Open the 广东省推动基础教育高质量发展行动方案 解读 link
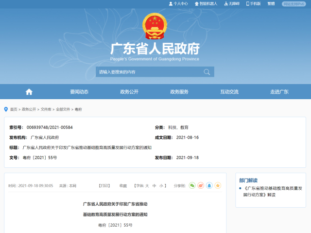Image resolution: width=311 pixels, height=233 pixels. click(x=273, y=192)
